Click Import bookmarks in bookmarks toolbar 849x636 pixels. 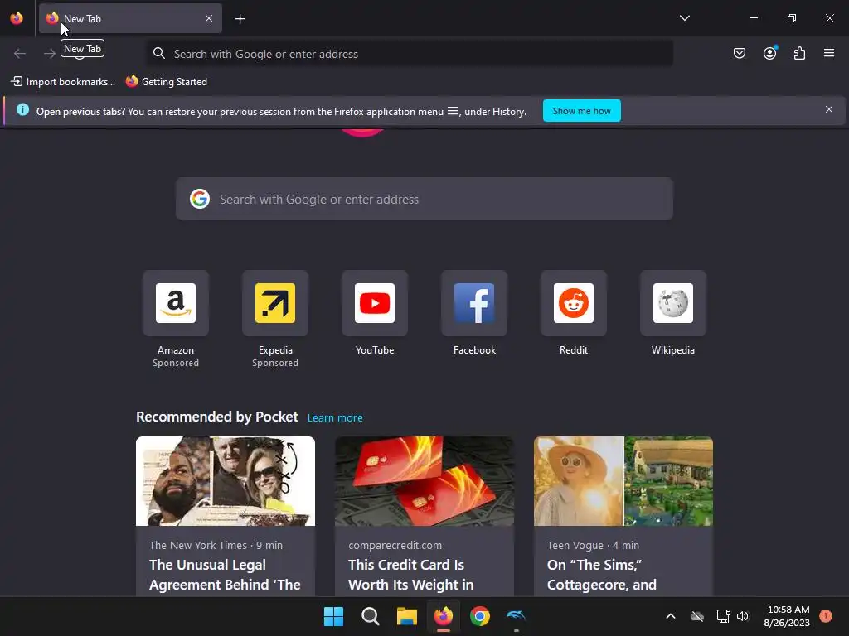click(x=63, y=82)
